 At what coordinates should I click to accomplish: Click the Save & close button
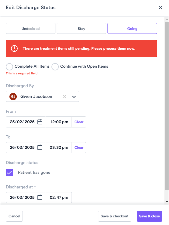click(x=150, y=216)
